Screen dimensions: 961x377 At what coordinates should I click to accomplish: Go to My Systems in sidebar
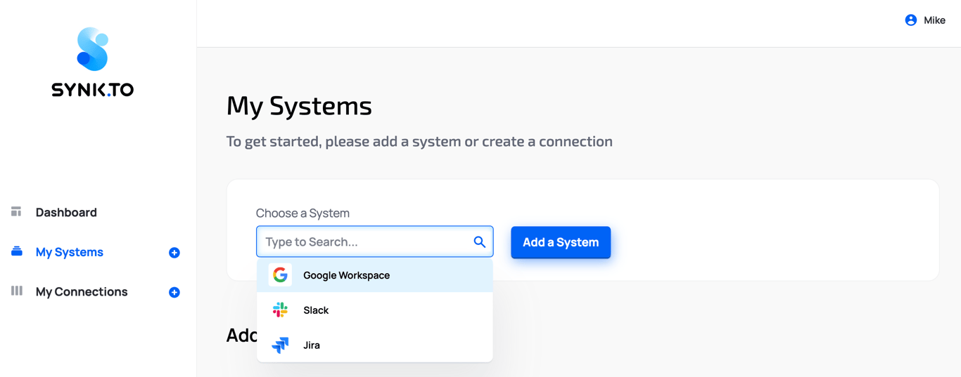coord(70,252)
